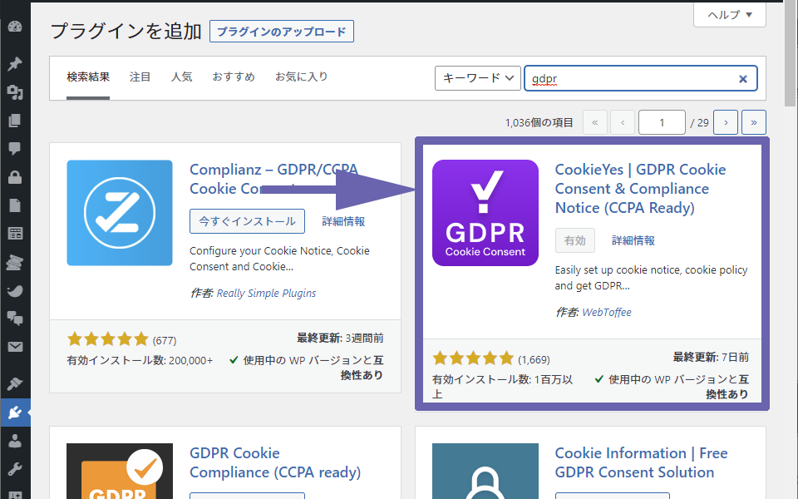The width and height of the screenshot is (798, 499).
Task: Open the キーワード search type dropdown
Action: tap(477, 78)
